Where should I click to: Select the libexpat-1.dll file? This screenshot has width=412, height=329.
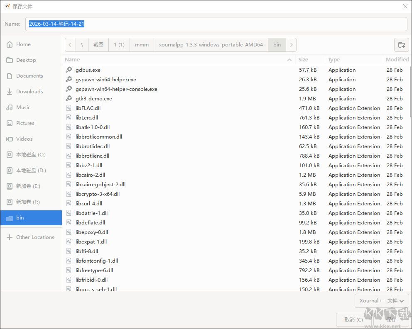[236, 241]
